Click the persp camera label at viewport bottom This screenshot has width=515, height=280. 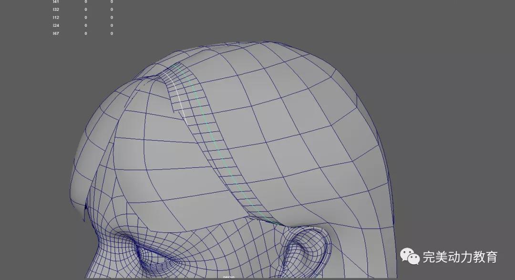click(229, 278)
